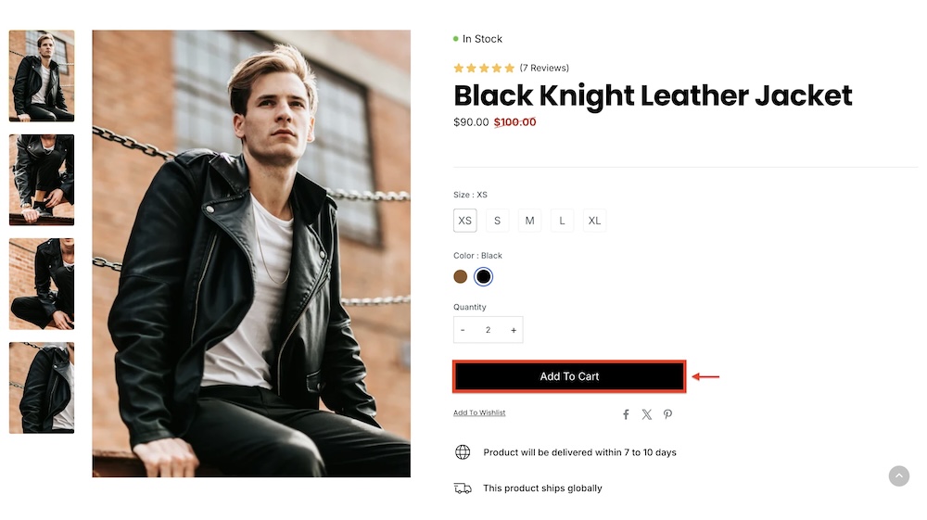
Task: Decrease quantity with minus button
Action: (463, 330)
